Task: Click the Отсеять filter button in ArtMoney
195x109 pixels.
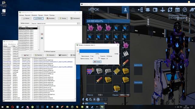Action: click(39, 18)
